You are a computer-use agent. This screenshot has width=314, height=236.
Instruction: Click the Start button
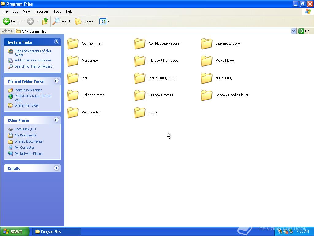pos(15,231)
